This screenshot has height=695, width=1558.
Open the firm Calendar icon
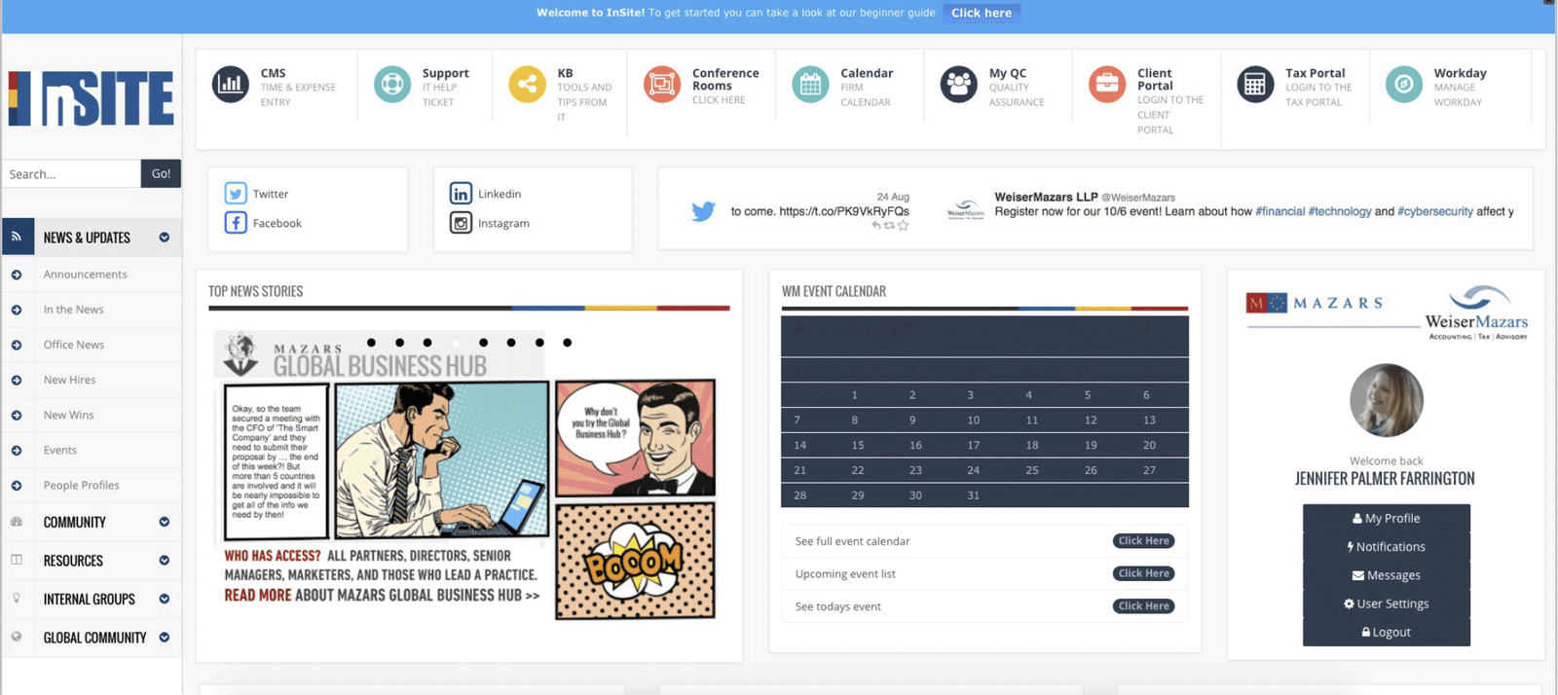tap(810, 85)
